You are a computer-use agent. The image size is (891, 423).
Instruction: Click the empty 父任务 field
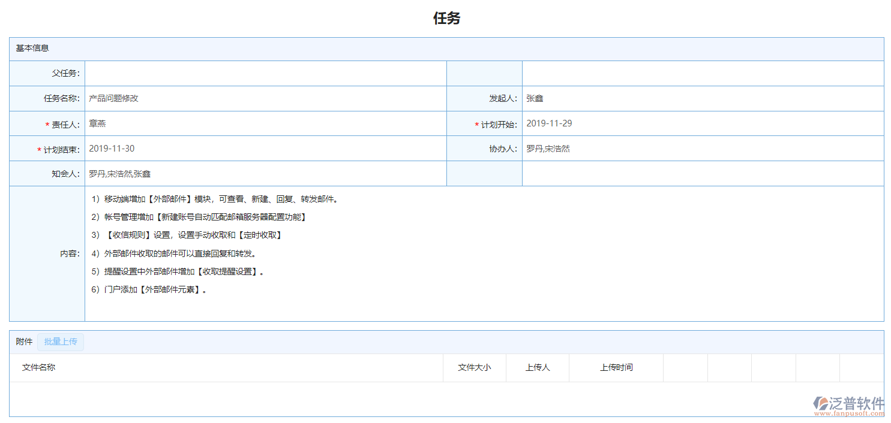tap(265, 73)
